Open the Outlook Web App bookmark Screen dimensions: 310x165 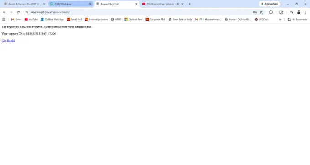point(52,19)
